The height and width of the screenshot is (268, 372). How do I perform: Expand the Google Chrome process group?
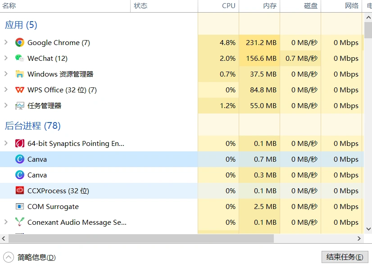click(x=6, y=42)
